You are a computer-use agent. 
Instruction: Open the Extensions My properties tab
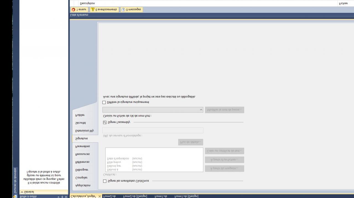click(x=85, y=131)
